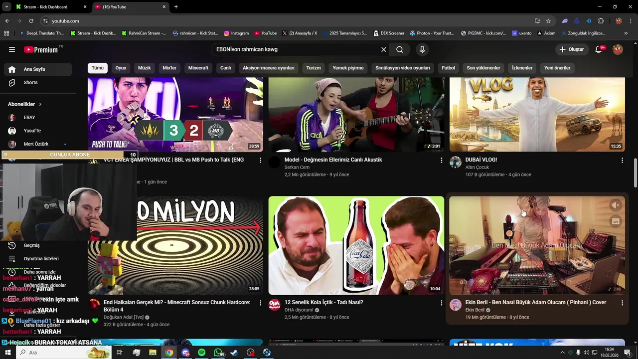Open Ana Sayfa in sidebar
This screenshot has width=638, height=359.
click(x=38, y=69)
